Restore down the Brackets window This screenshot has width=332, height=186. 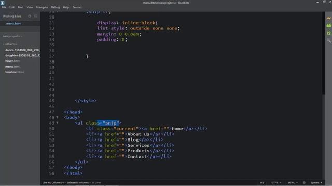pyautogui.click(x=324, y=2)
